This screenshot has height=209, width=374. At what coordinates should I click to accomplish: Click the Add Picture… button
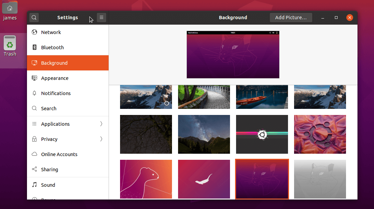(291, 18)
